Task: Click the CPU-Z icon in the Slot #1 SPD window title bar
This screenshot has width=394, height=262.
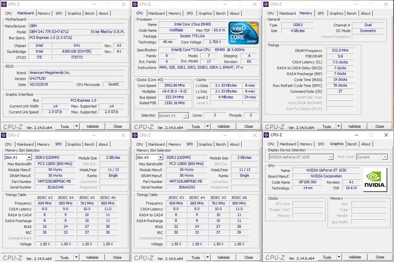Action: (x=4, y=135)
